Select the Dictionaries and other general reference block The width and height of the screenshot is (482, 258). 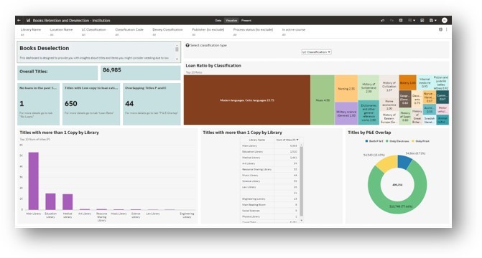(369, 113)
